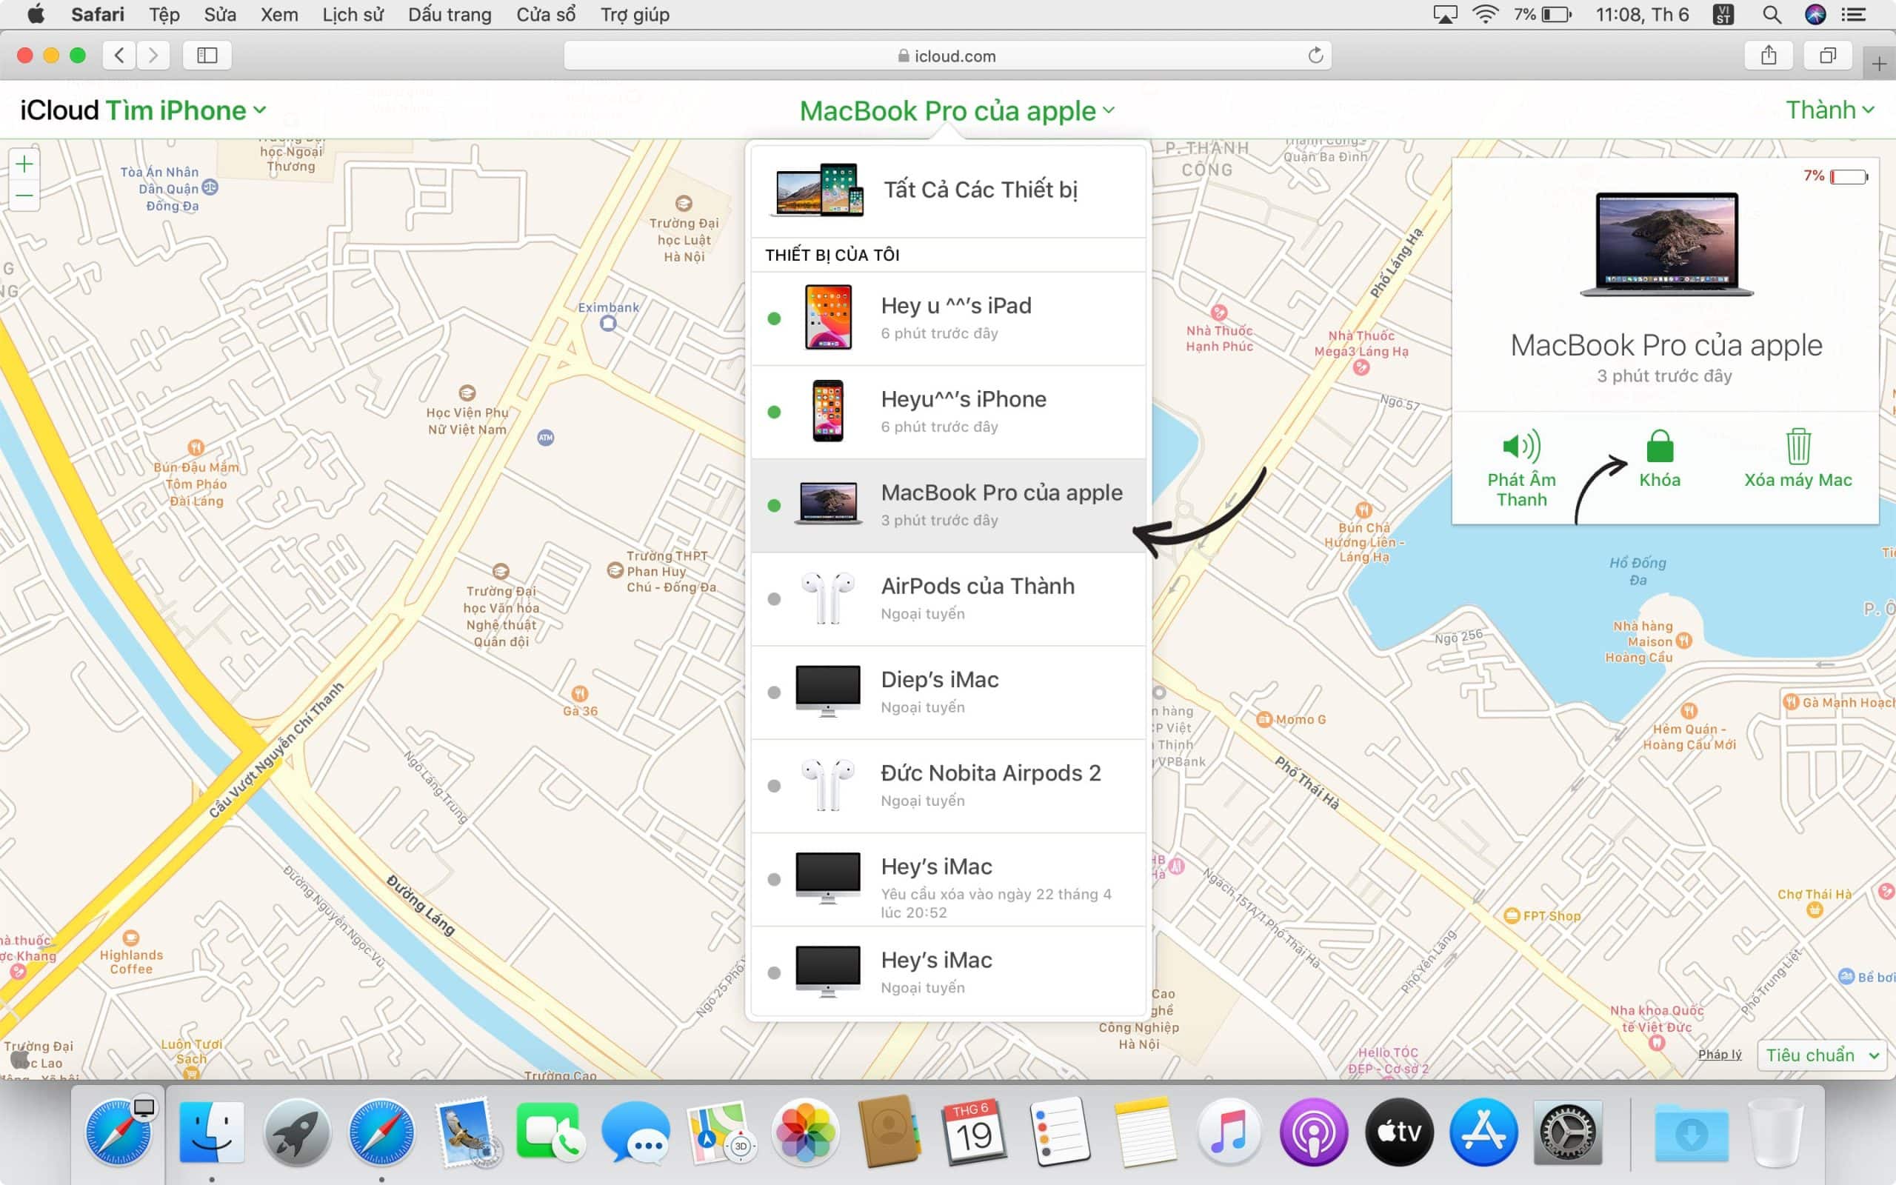Viewport: 1896px width, 1185px height.
Task: Zoom out the map with minus button
Action: (x=24, y=195)
